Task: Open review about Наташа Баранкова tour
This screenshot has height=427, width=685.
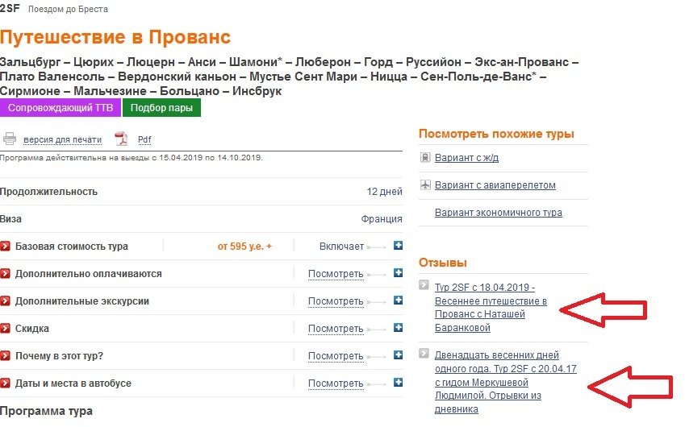Action: (491, 308)
